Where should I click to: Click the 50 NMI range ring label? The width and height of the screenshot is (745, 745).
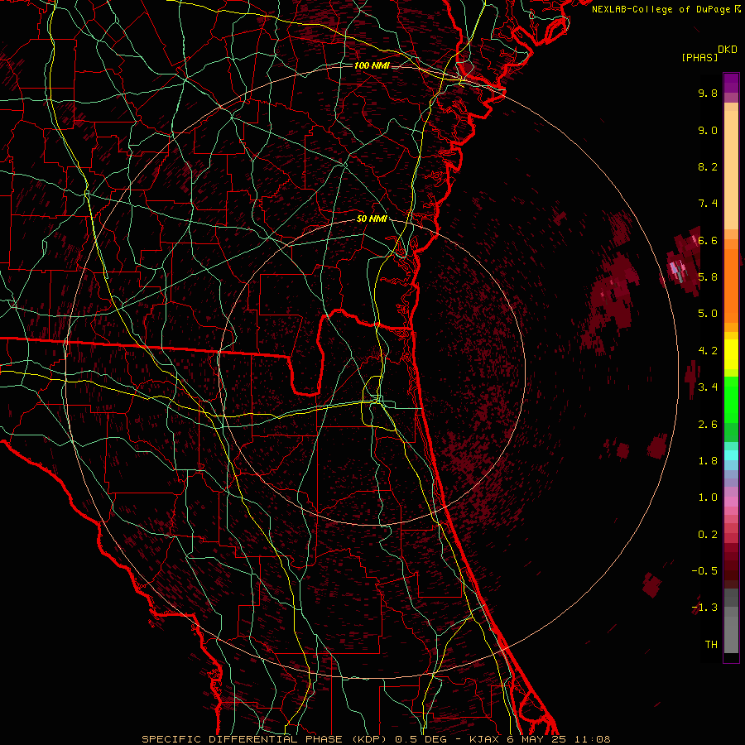click(x=372, y=219)
